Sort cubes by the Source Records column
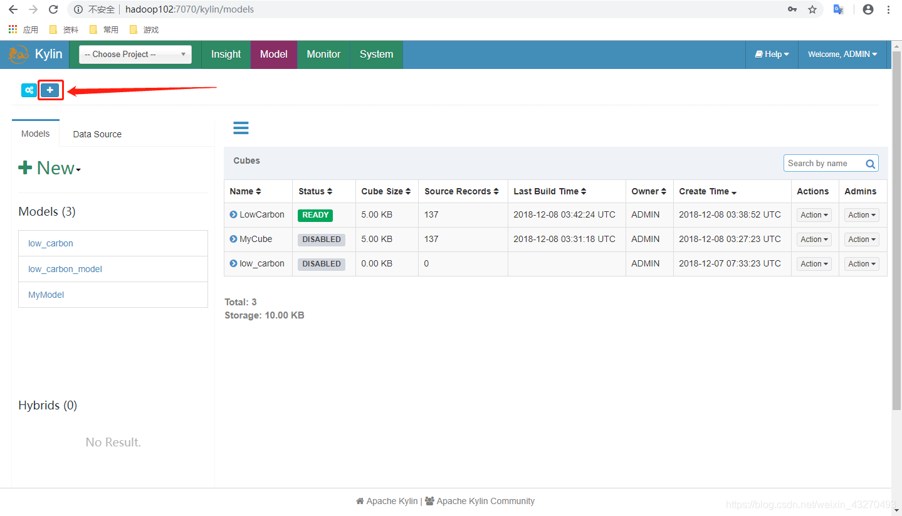902x516 pixels. (x=462, y=191)
